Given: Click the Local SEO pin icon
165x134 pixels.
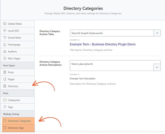Looking at the screenshot, I should pos(5,31).
